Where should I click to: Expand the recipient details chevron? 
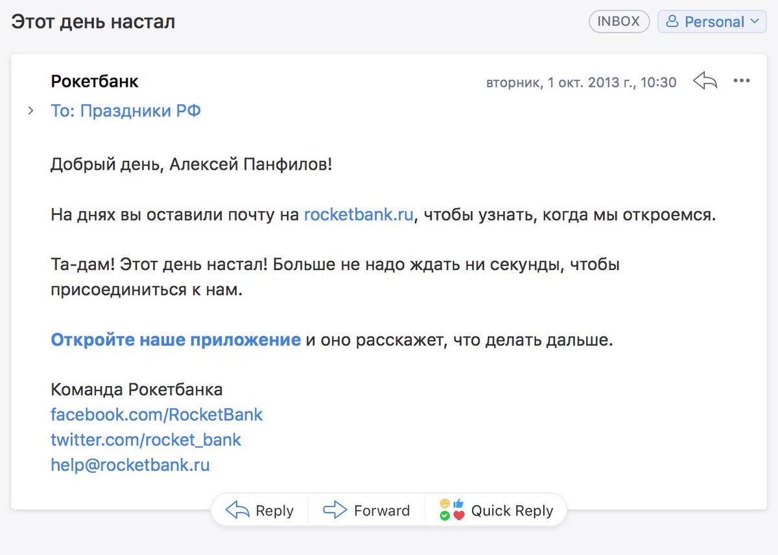pyautogui.click(x=30, y=111)
